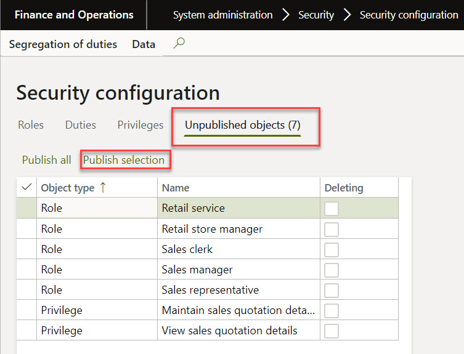Image resolution: width=464 pixels, height=354 pixels.
Task: Select the Unpublished objects tab
Action: [243, 125]
